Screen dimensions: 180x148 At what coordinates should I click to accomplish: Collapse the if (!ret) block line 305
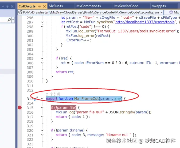[42, 58]
